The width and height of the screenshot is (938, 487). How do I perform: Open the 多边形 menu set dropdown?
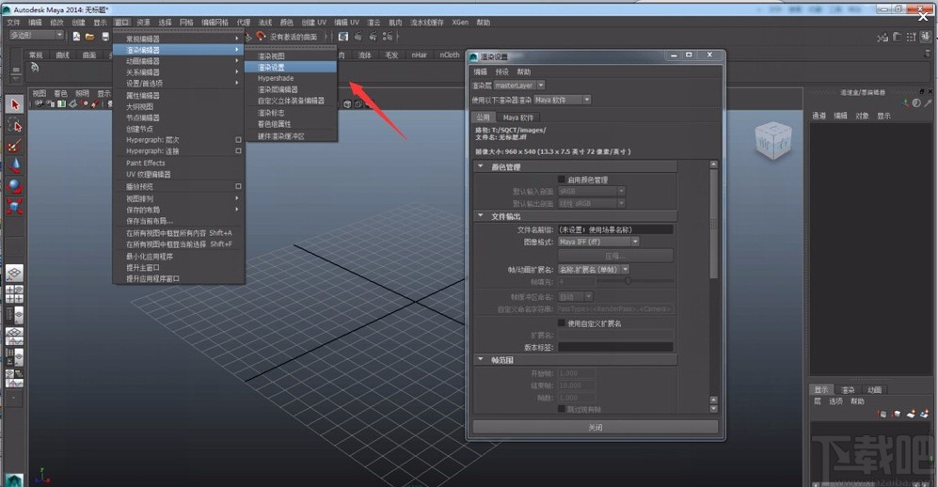click(x=36, y=35)
